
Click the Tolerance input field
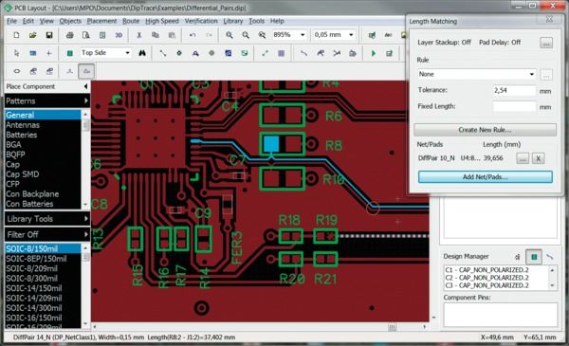(514, 90)
